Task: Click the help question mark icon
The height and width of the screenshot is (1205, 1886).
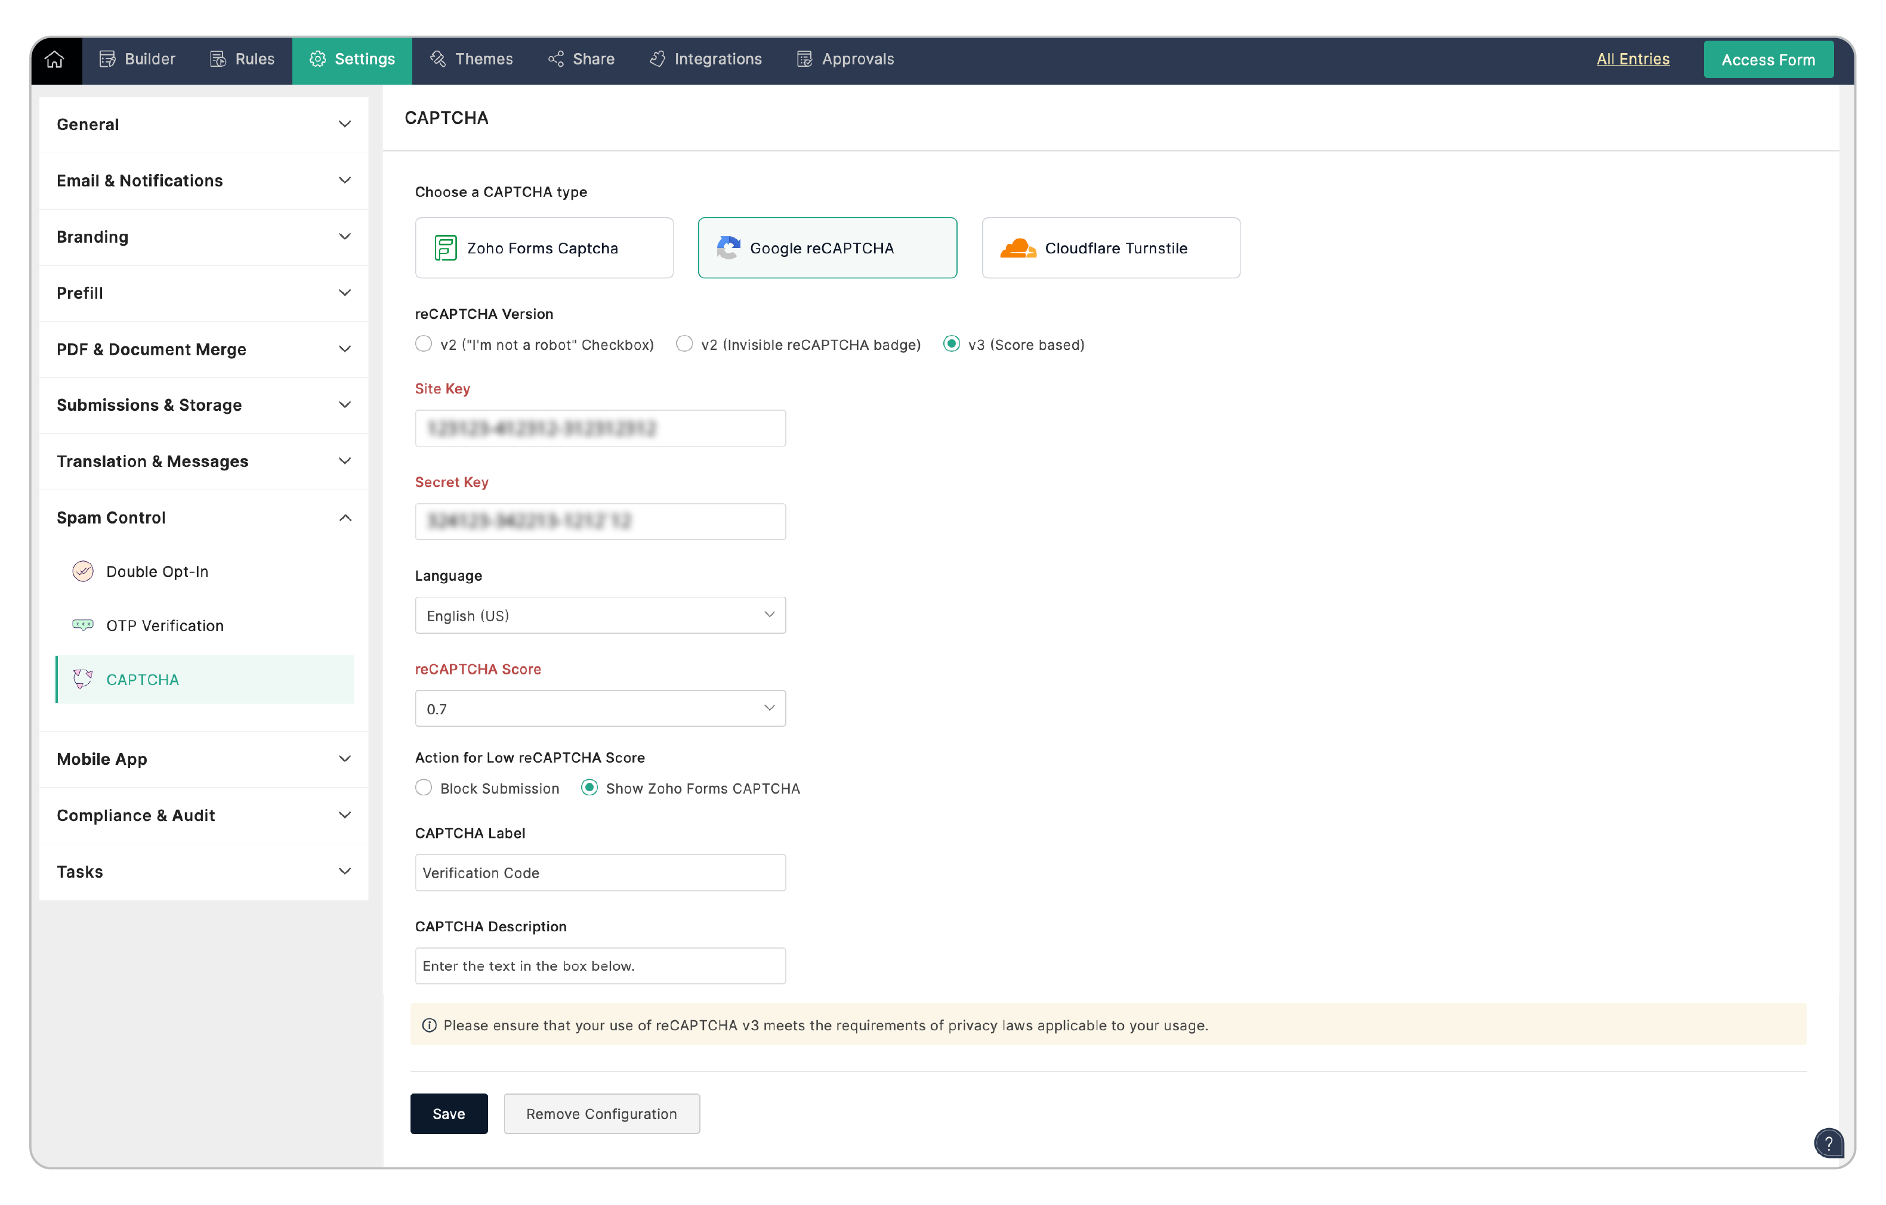Action: 1828,1142
